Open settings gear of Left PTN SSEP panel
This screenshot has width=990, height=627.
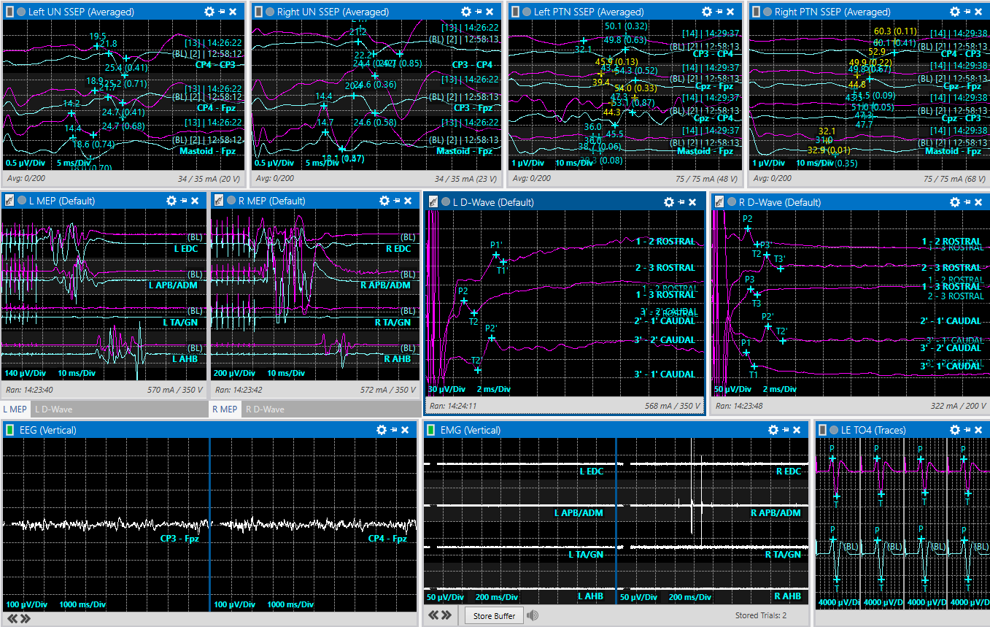pyautogui.click(x=706, y=12)
